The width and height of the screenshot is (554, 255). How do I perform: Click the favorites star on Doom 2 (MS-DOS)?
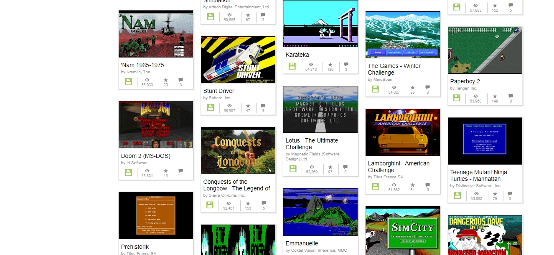(x=165, y=170)
